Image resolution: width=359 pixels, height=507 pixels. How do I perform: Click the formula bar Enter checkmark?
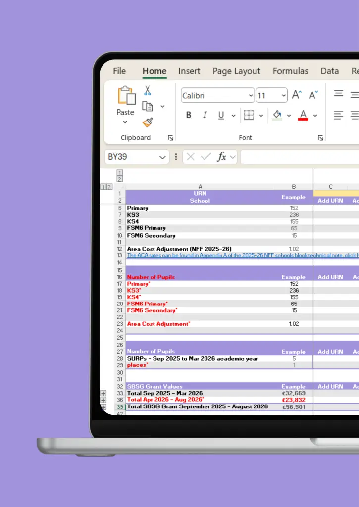[205, 157]
